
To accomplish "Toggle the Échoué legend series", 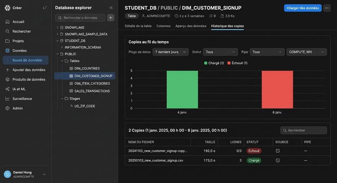I will coord(238,63).
